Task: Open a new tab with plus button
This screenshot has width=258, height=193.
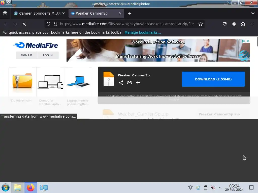Action: (x=130, y=14)
